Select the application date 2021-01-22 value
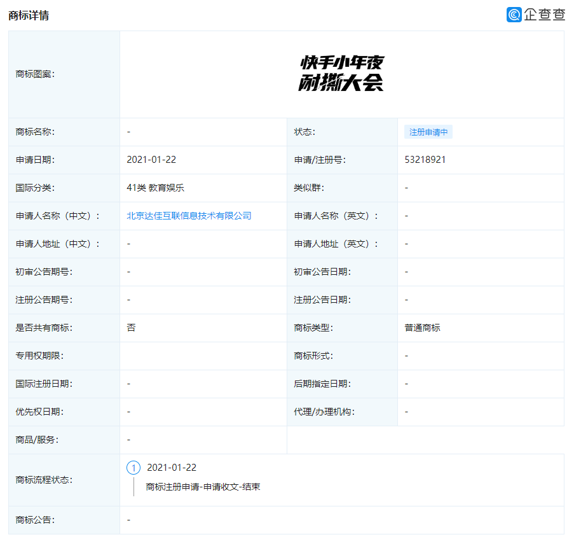 coord(151,160)
